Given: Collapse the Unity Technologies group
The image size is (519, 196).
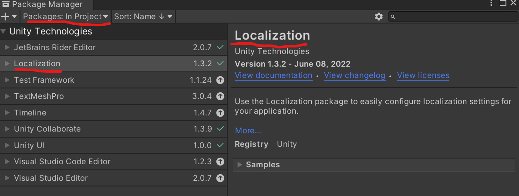Looking at the screenshot, I should point(3,31).
